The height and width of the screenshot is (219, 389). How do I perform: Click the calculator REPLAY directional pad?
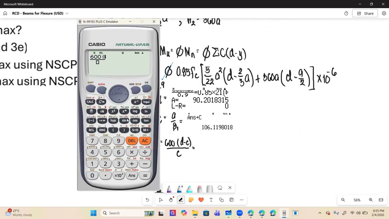(119, 93)
